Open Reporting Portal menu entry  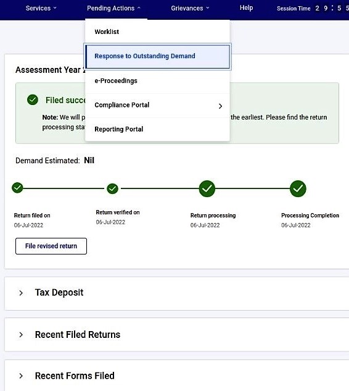pos(157,129)
